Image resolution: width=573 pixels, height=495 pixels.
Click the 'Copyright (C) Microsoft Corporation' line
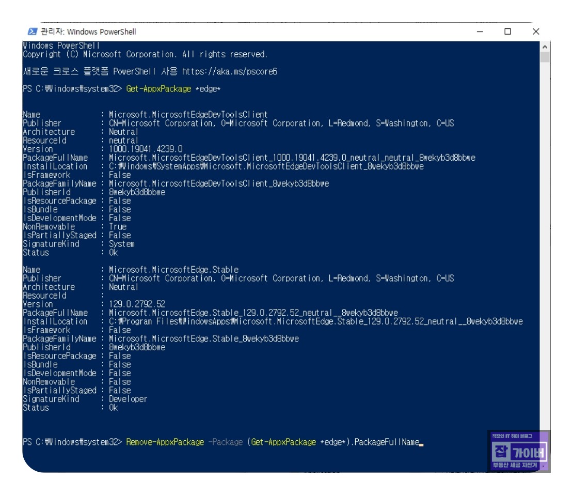click(x=145, y=55)
